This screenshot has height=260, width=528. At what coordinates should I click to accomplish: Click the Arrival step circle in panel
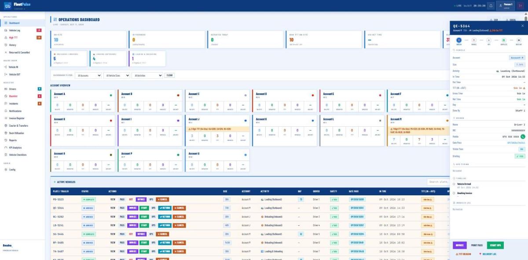click(459, 40)
